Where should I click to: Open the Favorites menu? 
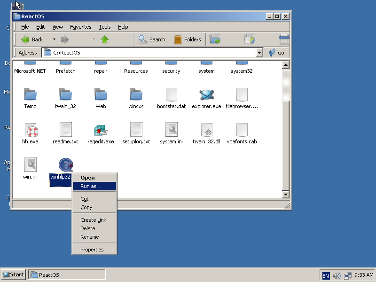click(x=80, y=27)
